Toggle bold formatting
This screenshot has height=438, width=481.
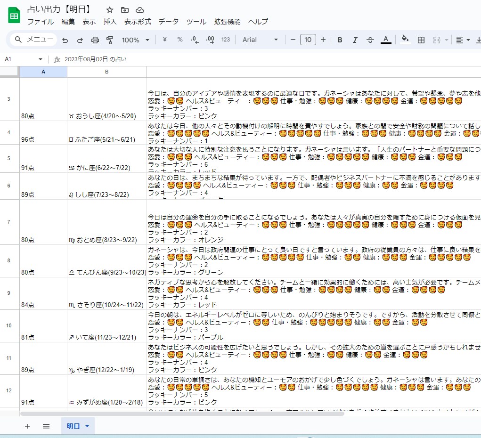coord(340,40)
